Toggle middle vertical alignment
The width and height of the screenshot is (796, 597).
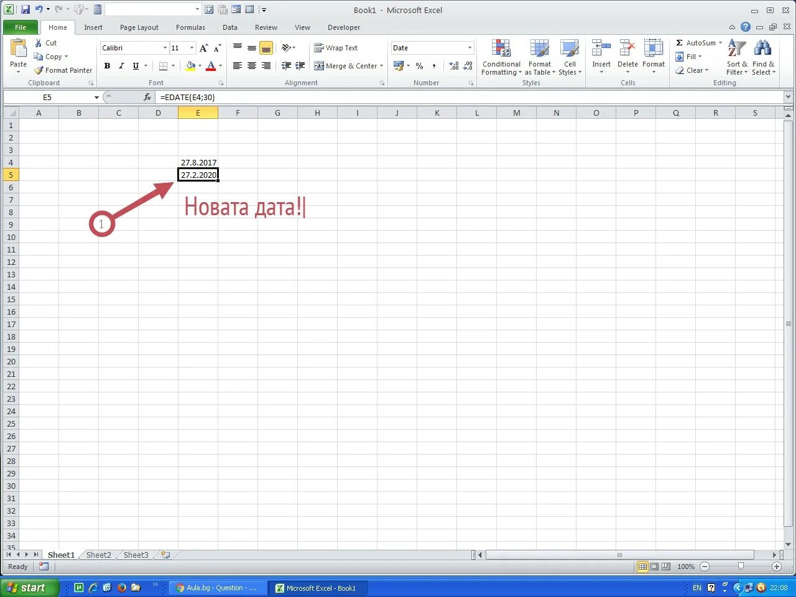252,48
